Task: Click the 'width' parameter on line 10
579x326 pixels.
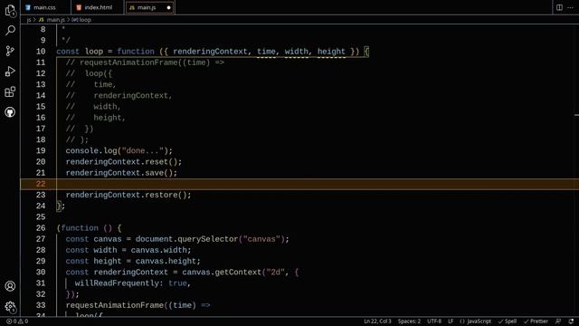Action: tap(296, 52)
